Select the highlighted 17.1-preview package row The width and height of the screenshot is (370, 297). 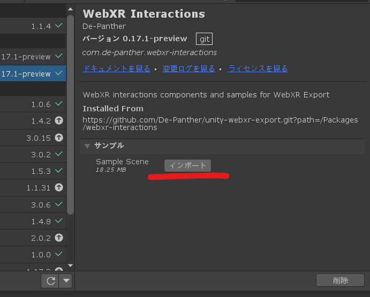pos(33,74)
